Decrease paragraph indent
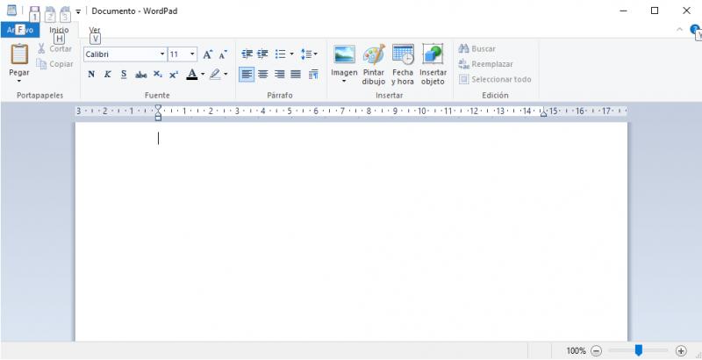The image size is (702, 360). [x=247, y=54]
